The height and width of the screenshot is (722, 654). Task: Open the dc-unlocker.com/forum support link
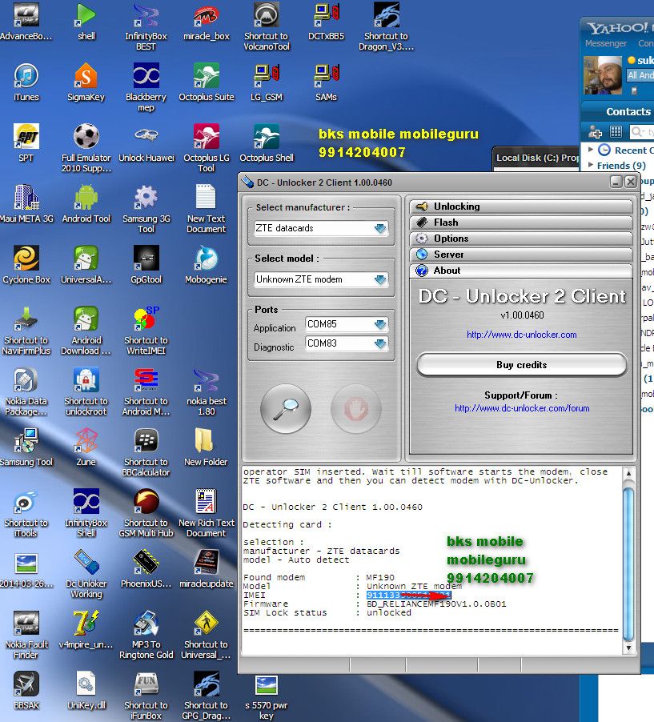[x=522, y=408]
